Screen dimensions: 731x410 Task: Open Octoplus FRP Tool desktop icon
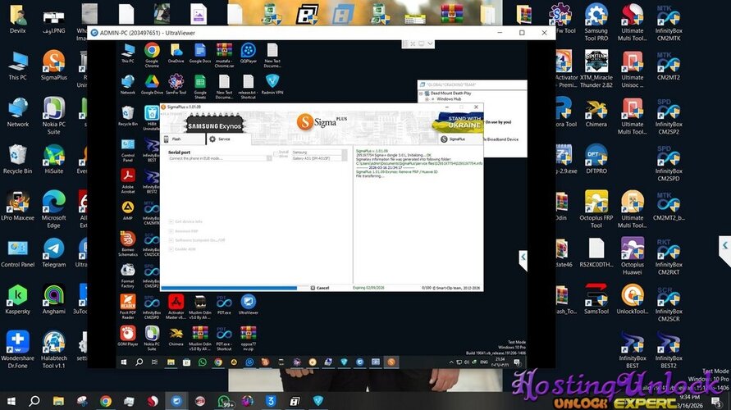[x=596, y=205]
